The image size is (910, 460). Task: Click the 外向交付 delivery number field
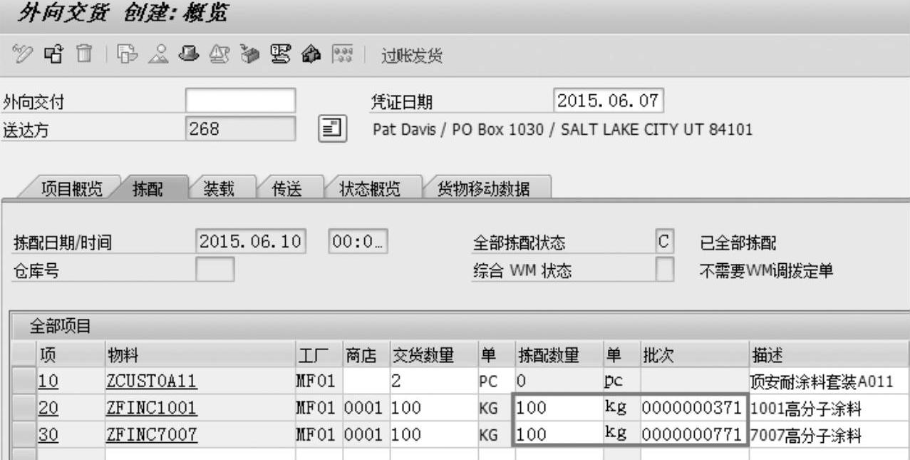pos(240,101)
